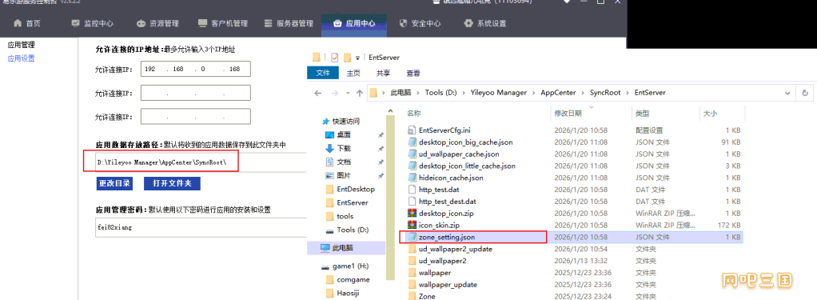Click Explorer forward arrow

tap(334, 93)
